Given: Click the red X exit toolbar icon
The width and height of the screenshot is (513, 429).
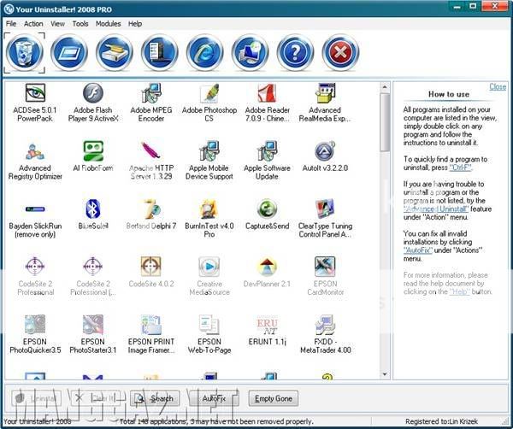Looking at the screenshot, I should click(x=340, y=53).
